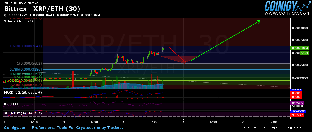This screenshot has height=132, width=312.
Task: Click the 0.00090000 price axis label
Action: pyautogui.click(x=300, y=28)
